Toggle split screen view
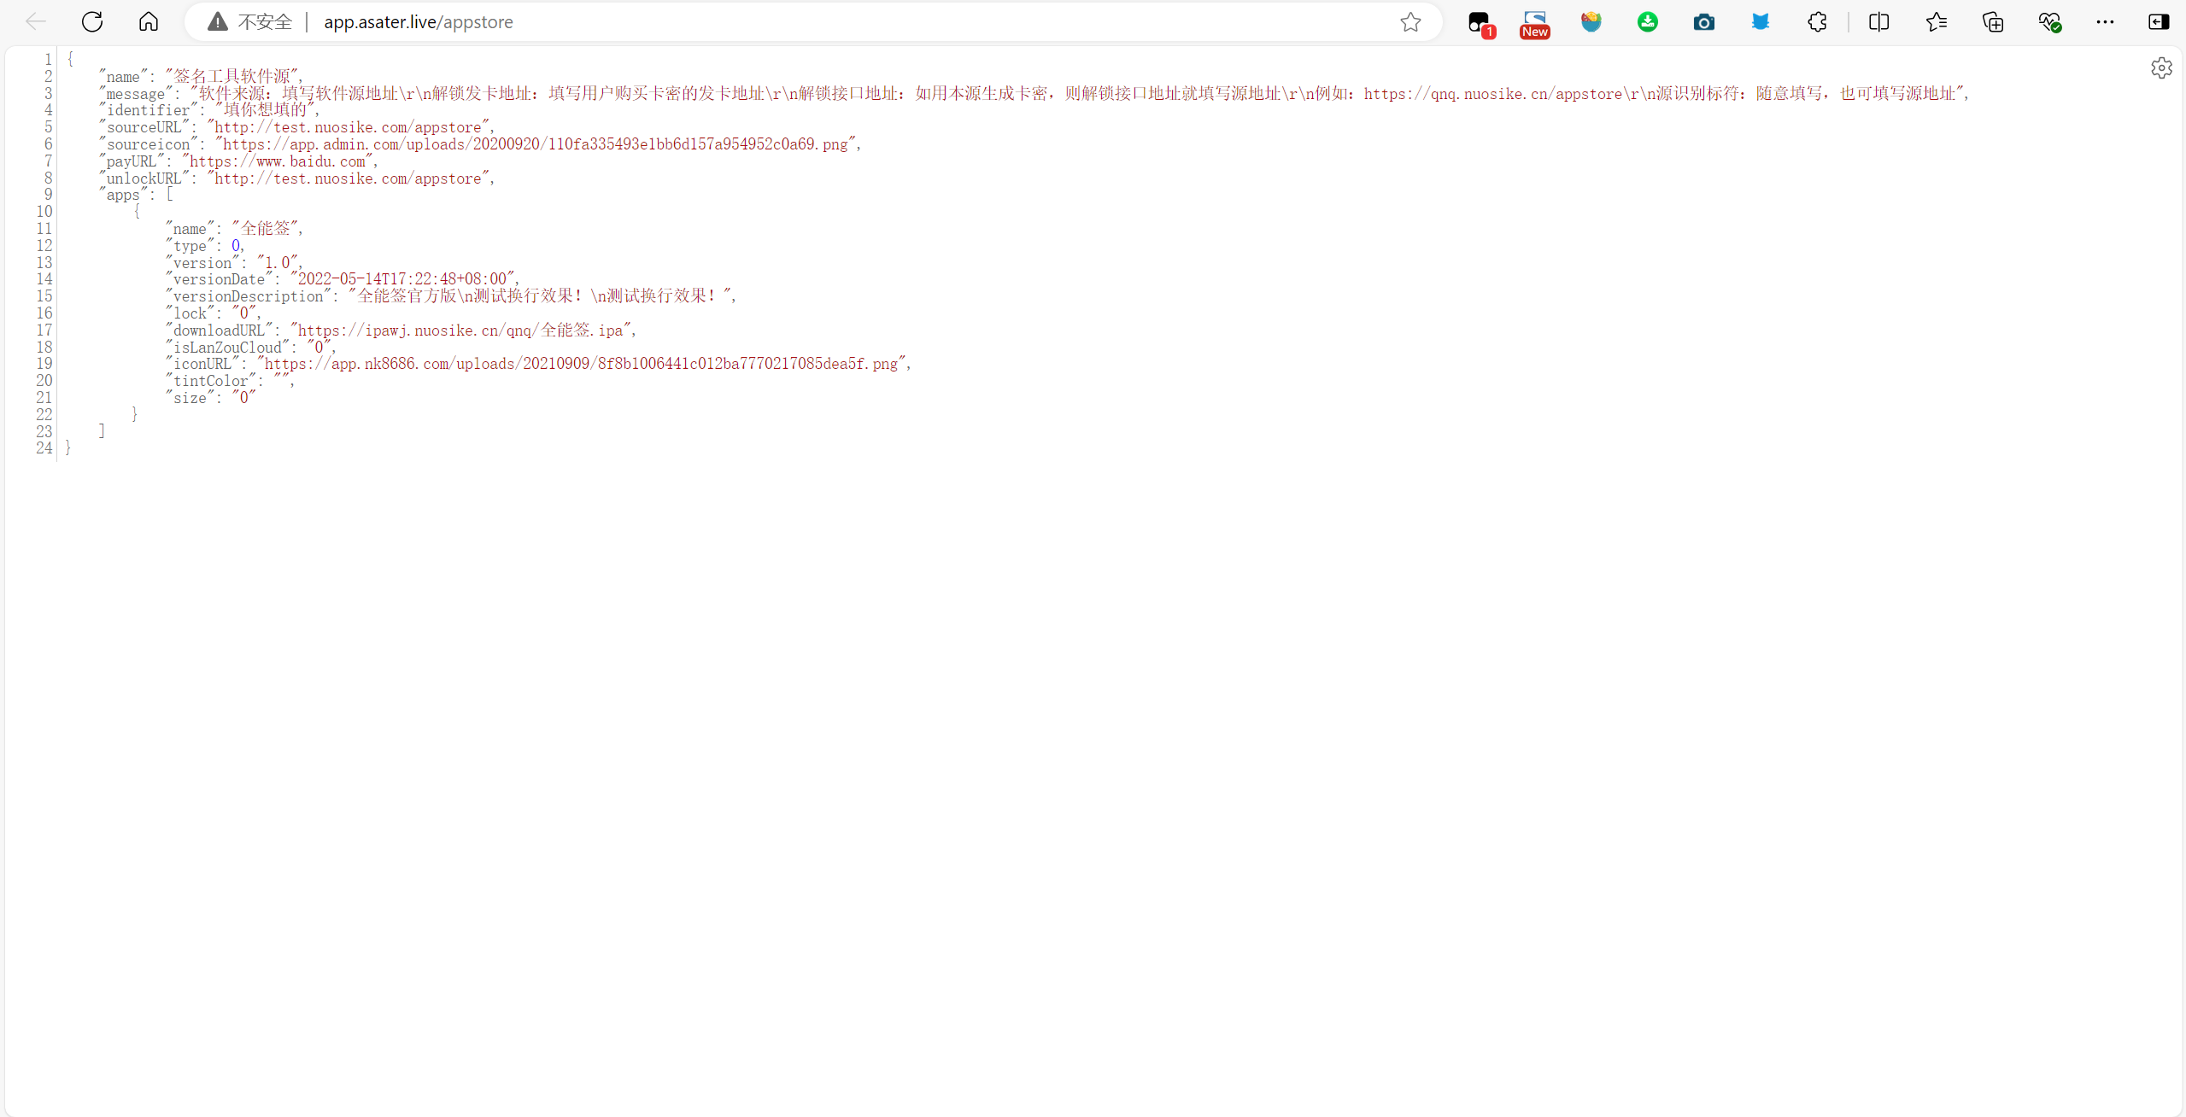 (x=1878, y=22)
